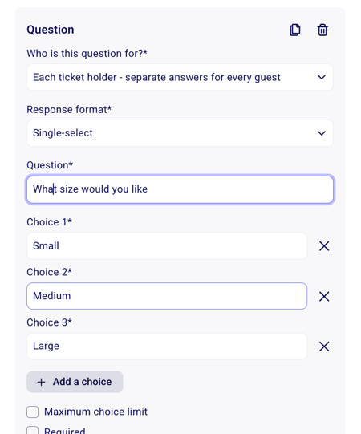Delete the question using the trash icon
The width and height of the screenshot is (361, 434).
(x=322, y=30)
